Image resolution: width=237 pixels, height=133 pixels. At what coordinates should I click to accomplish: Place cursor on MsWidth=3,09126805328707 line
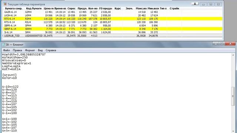coord(24,54)
